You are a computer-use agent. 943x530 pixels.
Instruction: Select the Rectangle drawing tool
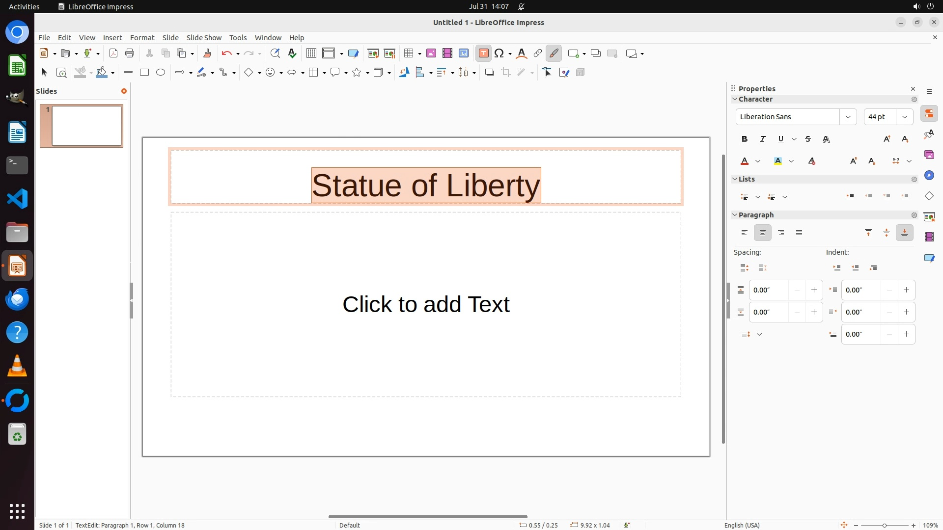click(x=144, y=73)
